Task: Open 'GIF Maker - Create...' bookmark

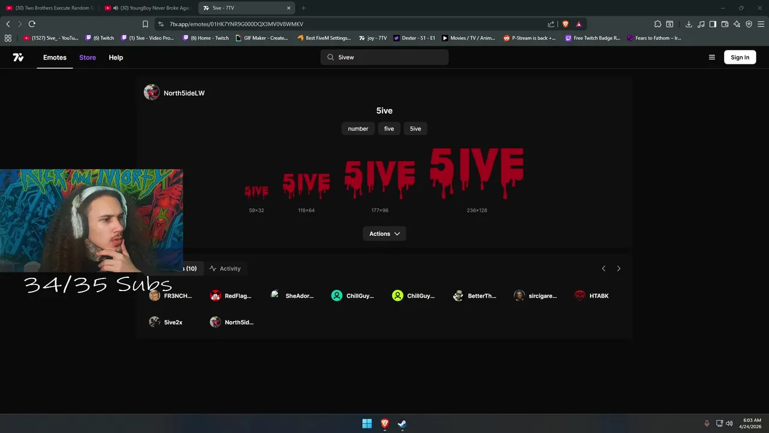Action: pos(262,38)
